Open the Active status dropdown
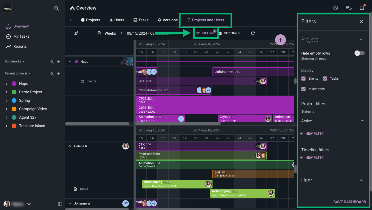The width and height of the screenshot is (372, 210). click(333, 121)
